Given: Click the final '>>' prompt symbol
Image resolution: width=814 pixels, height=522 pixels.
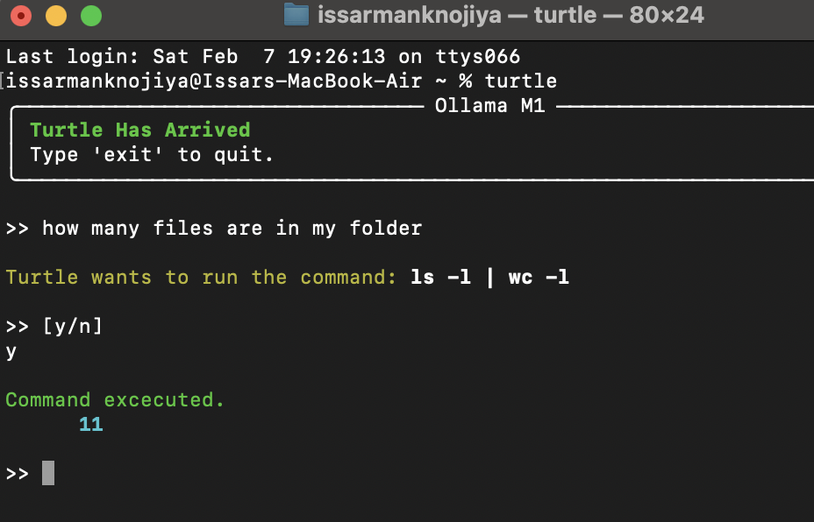Looking at the screenshot, I should 18,474.
